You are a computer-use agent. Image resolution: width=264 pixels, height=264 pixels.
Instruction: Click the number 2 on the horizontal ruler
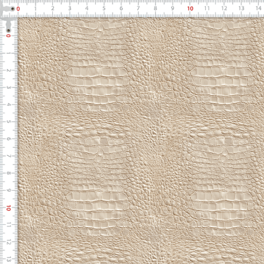pos(53,8)
